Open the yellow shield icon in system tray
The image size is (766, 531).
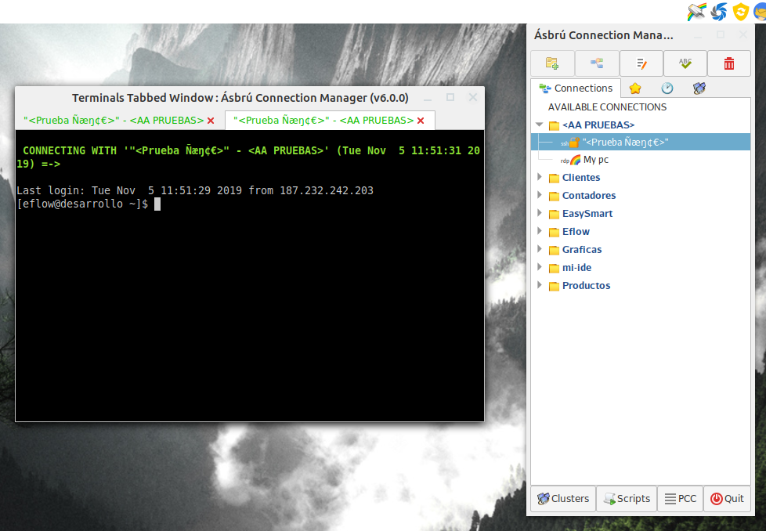(x=739, y=12)
